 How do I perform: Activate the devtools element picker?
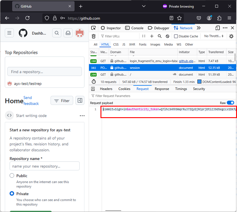pyautogui.click(x=94, y=28)
